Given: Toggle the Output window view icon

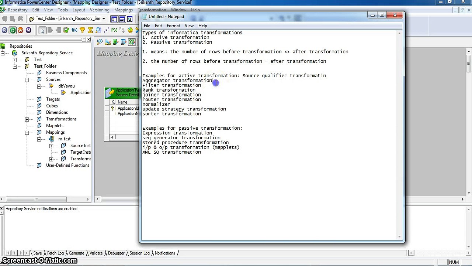Looking at the screenshot, I should [122, 19].
